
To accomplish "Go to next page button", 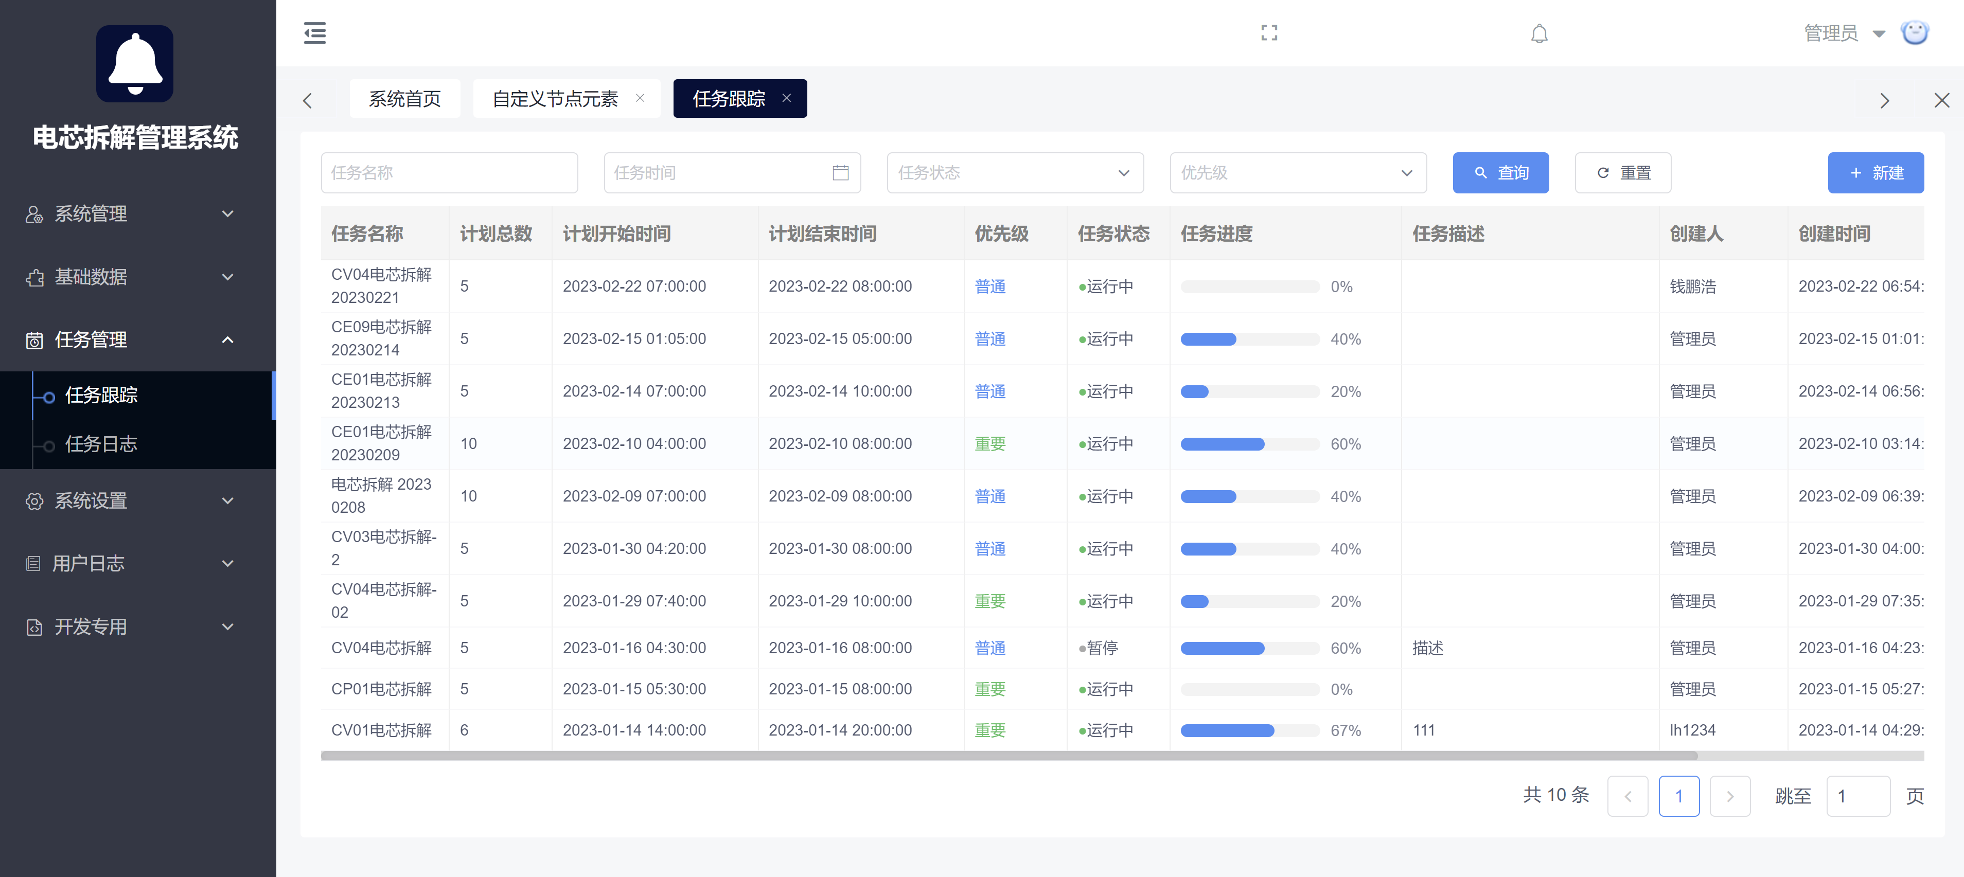I will (1729, 796).
